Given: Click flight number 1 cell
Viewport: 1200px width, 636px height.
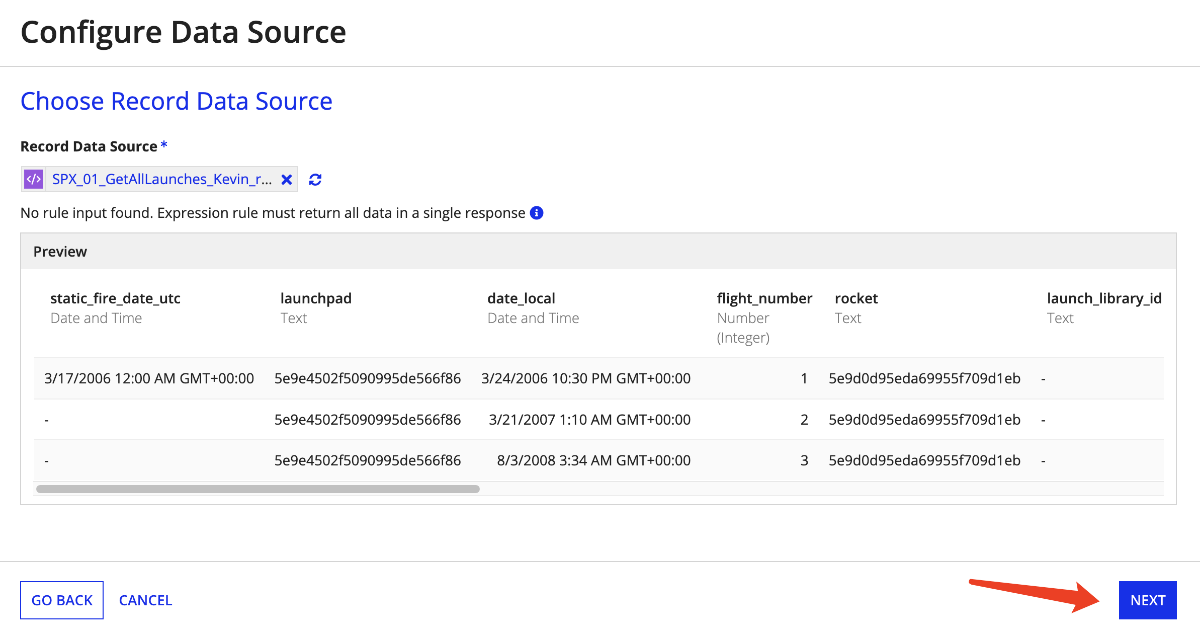Looking at the screenshot, I should click(x=804, y=378).
